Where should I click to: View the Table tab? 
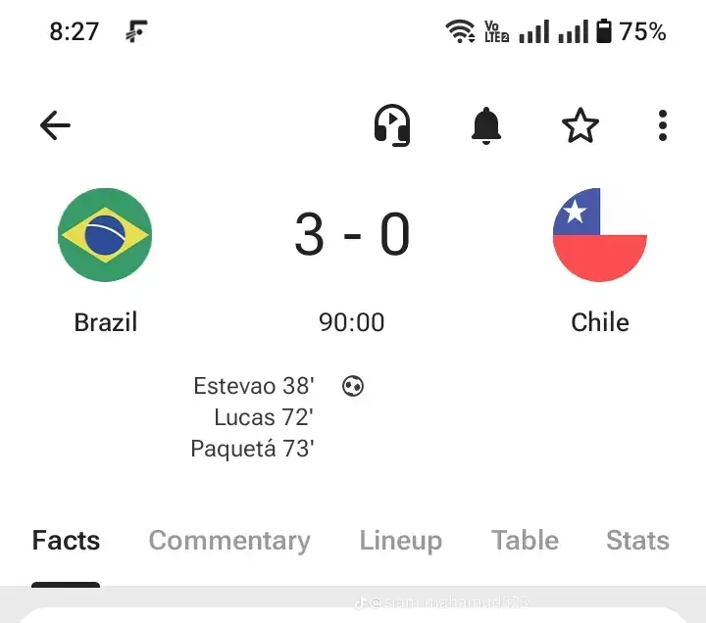pos(525,541)
